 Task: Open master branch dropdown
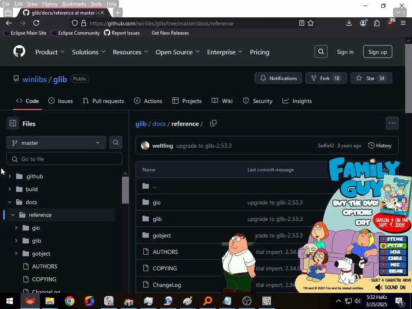pos(56,143)
